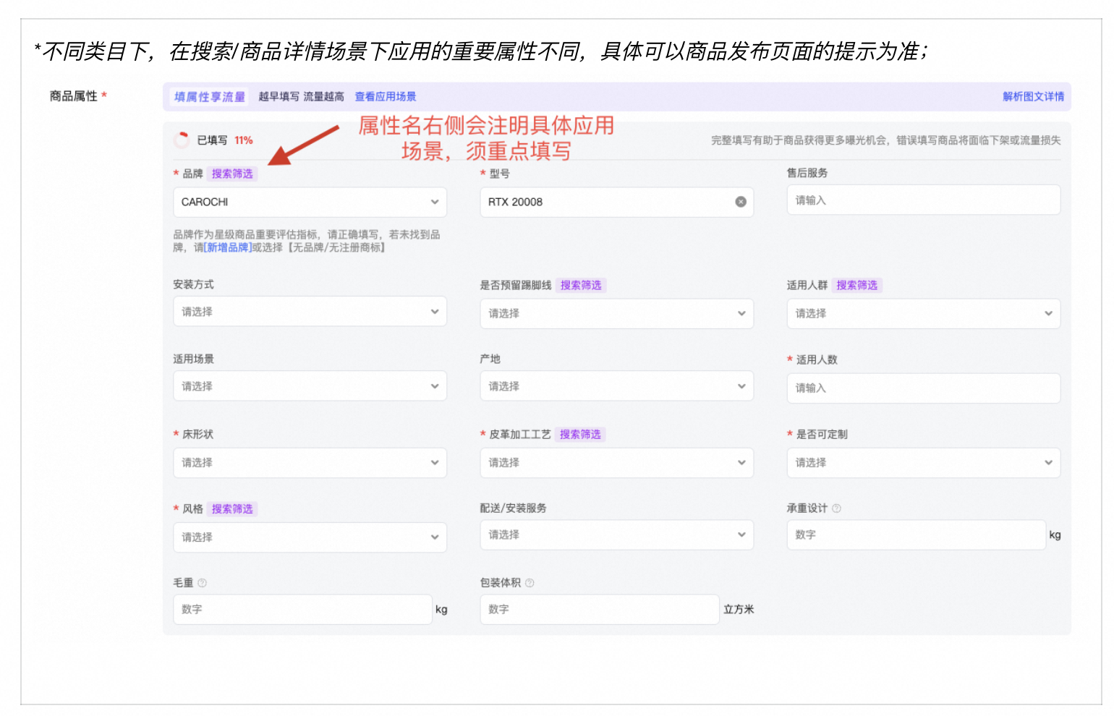Screen dimensions: 1114x716
Task: Expand the 适用人群 dropdown
Action: click(923, 313)
